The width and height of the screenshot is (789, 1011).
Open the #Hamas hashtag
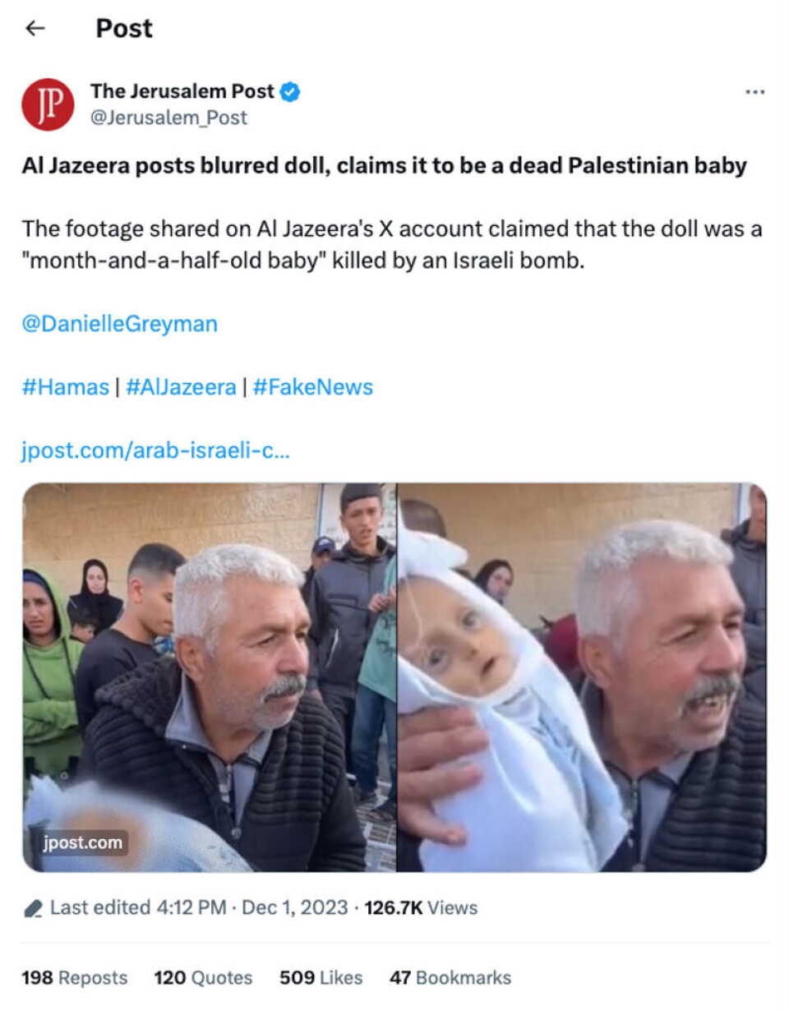[x=65, y=387]
